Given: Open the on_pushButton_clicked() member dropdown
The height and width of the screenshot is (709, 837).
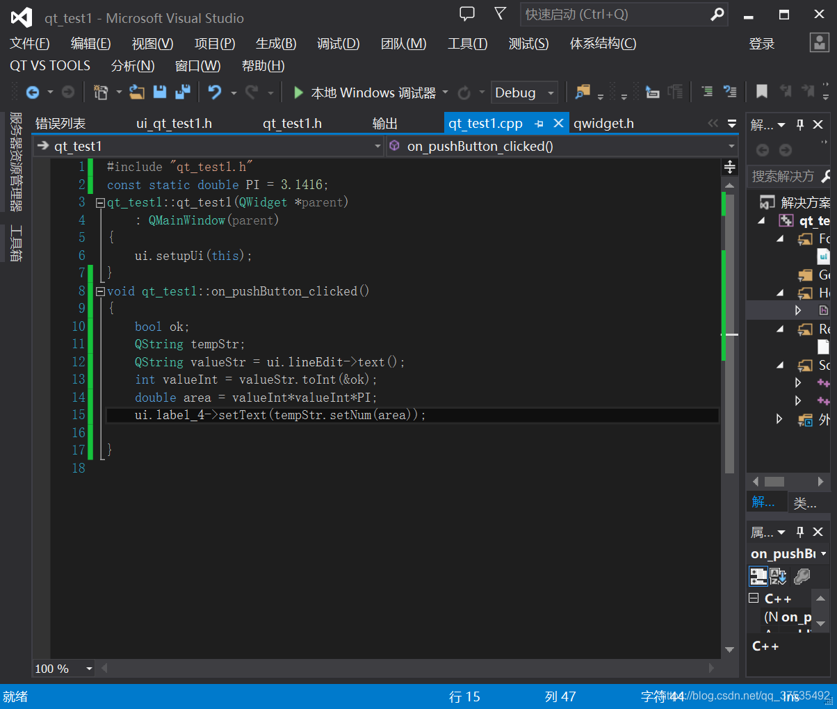Looking at the screenshot, I should click(x=731, y=146).
